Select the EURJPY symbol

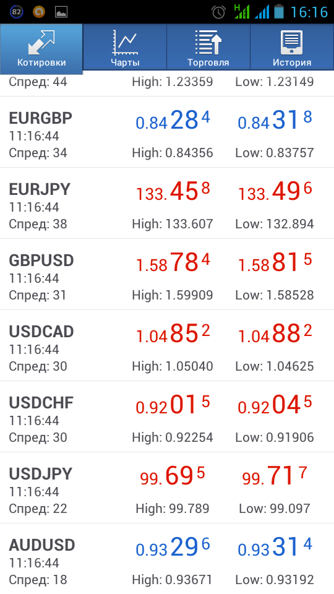tap(40, 189)
